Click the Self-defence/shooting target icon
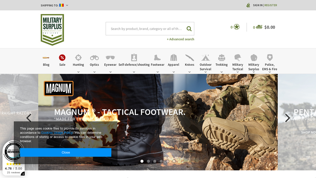 [x=134, y=57]
